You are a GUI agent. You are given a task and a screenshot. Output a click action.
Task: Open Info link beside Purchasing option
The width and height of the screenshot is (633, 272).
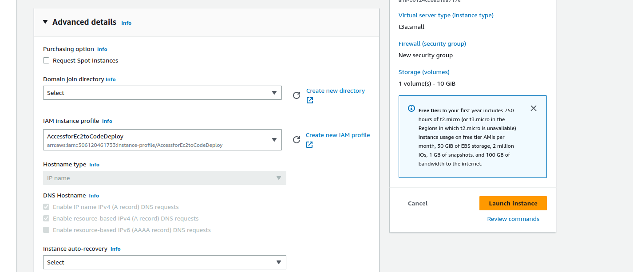pos(102,49)
